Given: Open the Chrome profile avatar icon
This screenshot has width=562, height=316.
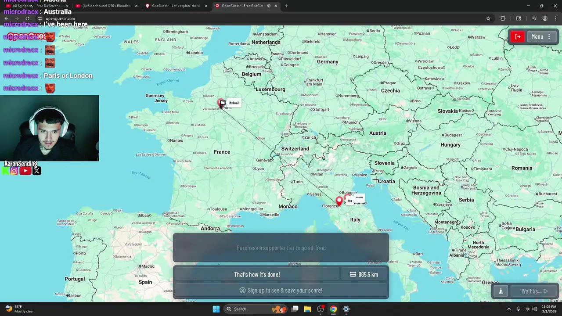Looking at the screenshot, I should [545, 18].
